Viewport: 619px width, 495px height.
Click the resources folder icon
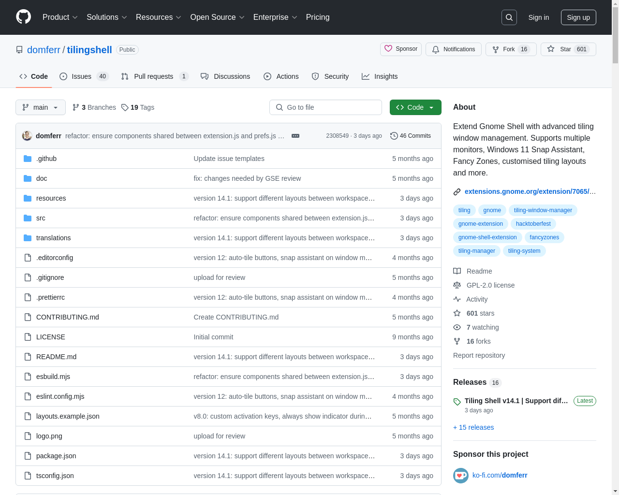click(28, 198)
